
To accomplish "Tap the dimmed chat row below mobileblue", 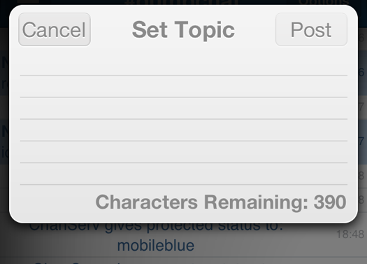I will click(x=183, y=260).
